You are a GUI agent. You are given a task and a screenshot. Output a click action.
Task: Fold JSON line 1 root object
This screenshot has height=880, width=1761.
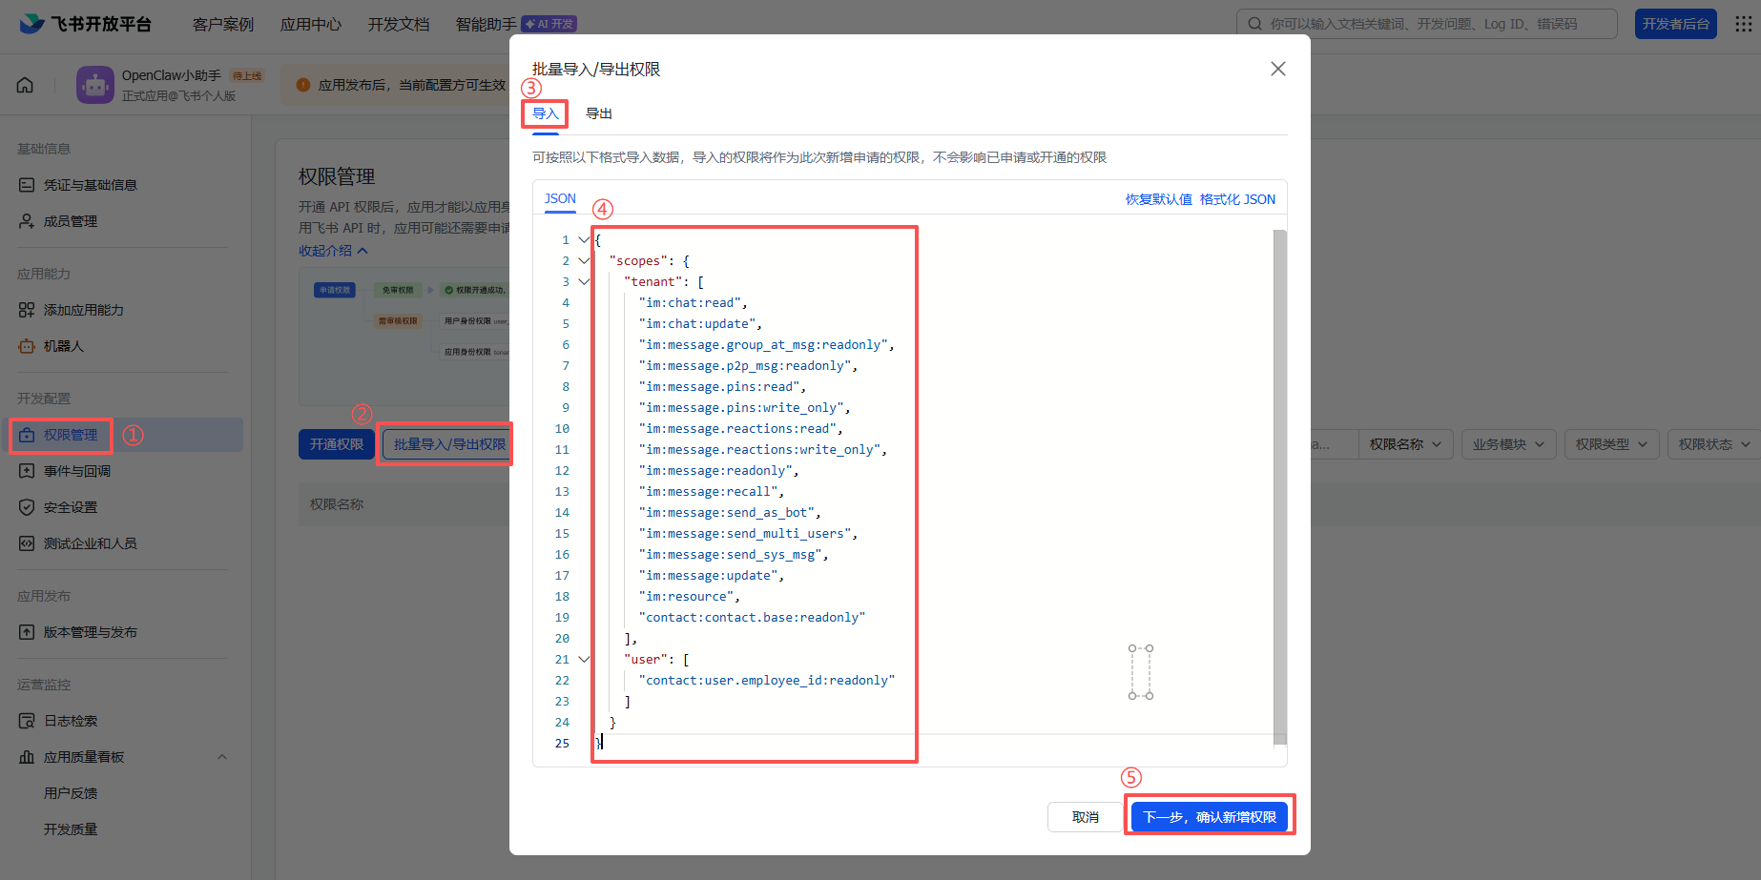point(584,239)
